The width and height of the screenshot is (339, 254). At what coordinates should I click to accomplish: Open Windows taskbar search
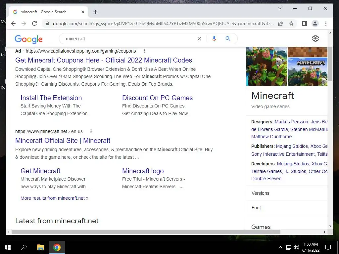point(24,247)
